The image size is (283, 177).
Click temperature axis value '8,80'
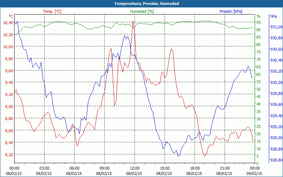9,118
